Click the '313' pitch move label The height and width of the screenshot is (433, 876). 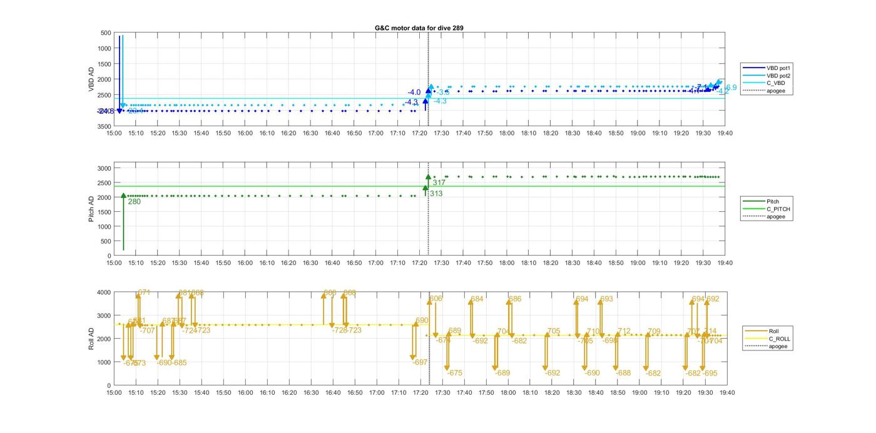[x=436, y=194]
